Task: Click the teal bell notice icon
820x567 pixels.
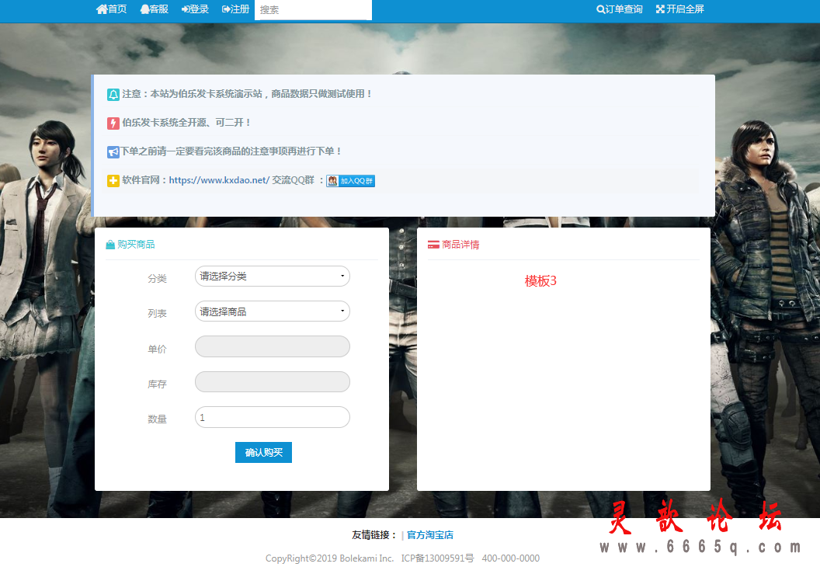Action: click(113, 95)
